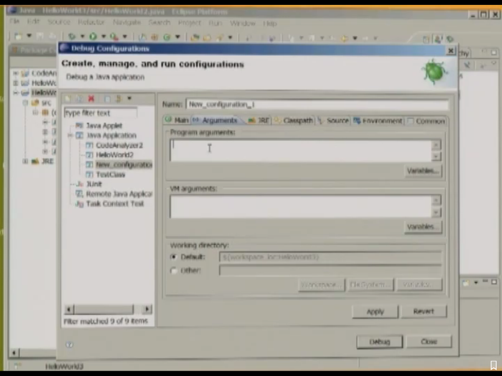Screen dimensions: 502x376
Task: Click the green Run icon in main toolbar
Action: 93,36
